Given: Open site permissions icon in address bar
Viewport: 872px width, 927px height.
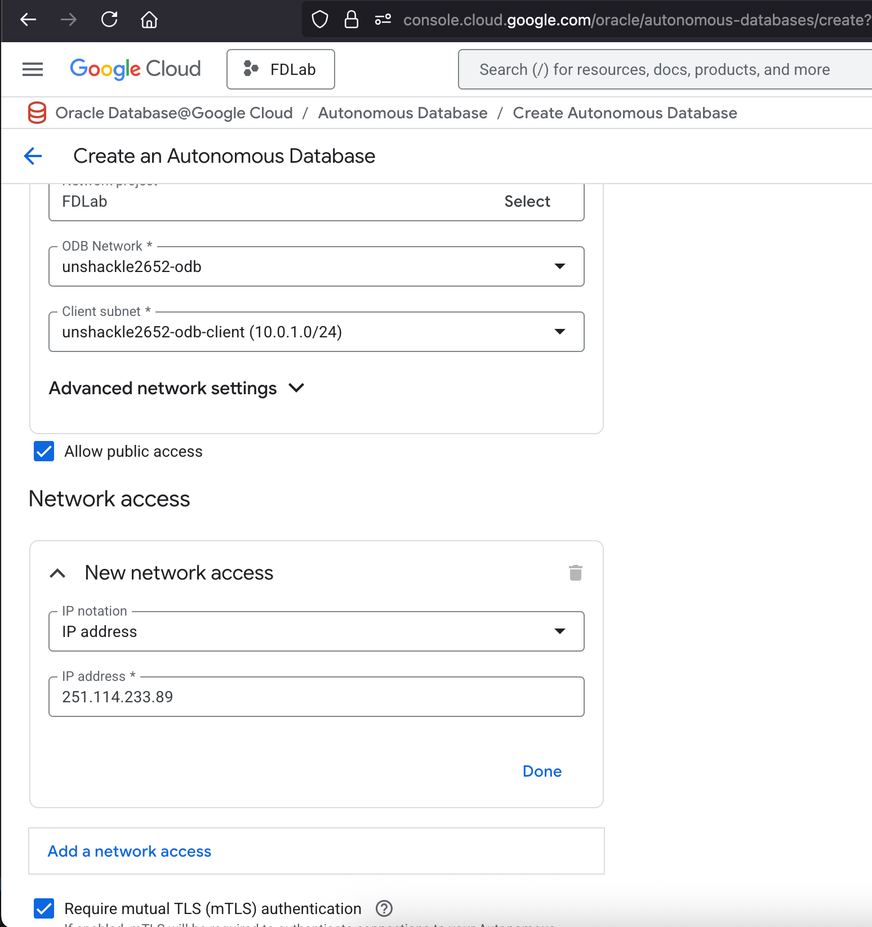Looking at the screenshot, I should point(383,20).
